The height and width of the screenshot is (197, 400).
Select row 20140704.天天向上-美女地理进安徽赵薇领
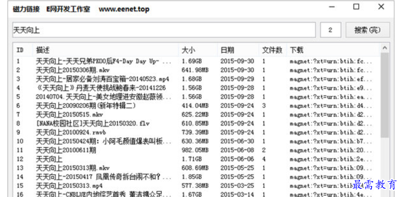(x=197, y=97)
